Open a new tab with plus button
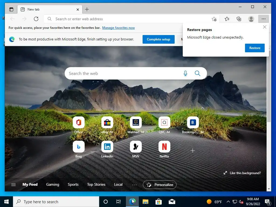The height and width of the screenshot is (207, 276). (x=87, y=9)
